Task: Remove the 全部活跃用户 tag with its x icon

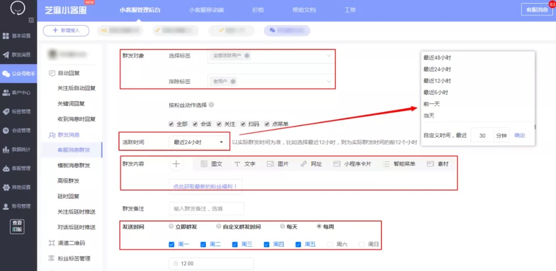Action: pyautogui.click(x=247, y=56)
